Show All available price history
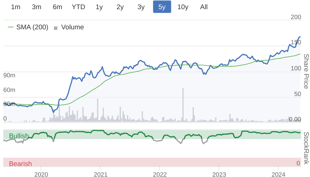310x177 pixels. coord(204,7)
